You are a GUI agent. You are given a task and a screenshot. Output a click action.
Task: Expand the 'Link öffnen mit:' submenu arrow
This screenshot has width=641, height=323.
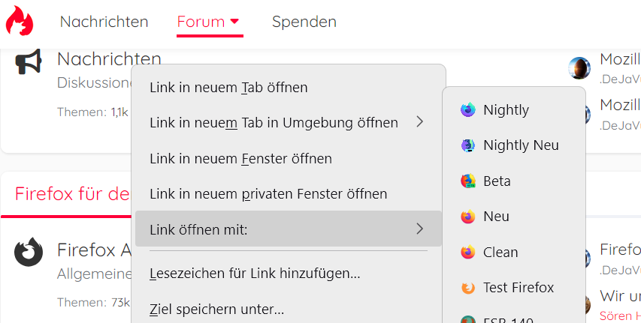click(x=420, y=229)
